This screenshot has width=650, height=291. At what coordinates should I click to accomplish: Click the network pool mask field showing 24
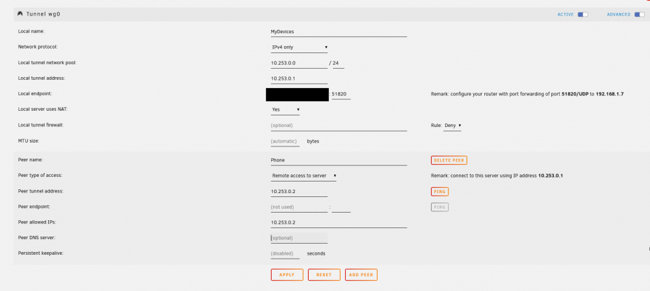click(x=338, y=64)
